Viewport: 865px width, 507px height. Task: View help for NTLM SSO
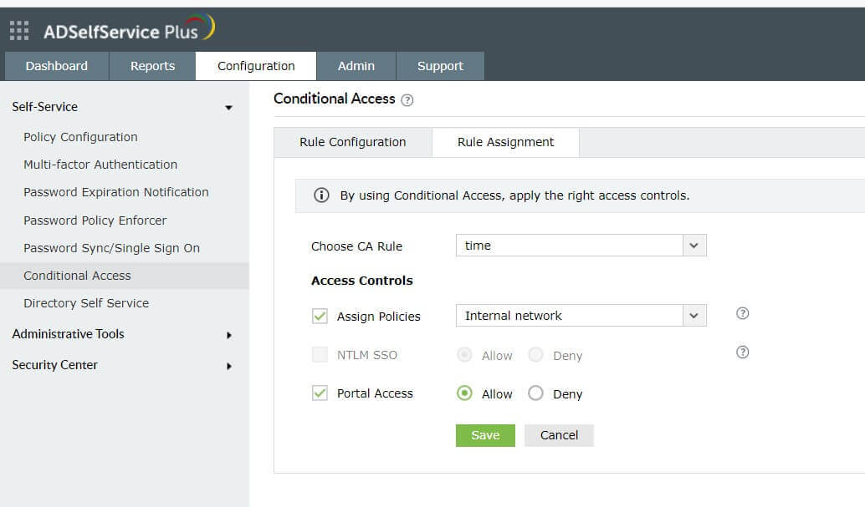741,352
